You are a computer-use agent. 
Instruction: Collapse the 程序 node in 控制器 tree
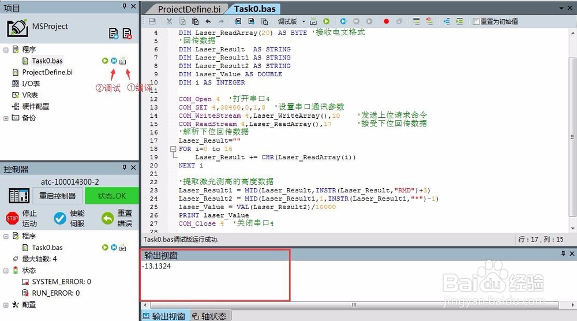[x=6, y=236]
